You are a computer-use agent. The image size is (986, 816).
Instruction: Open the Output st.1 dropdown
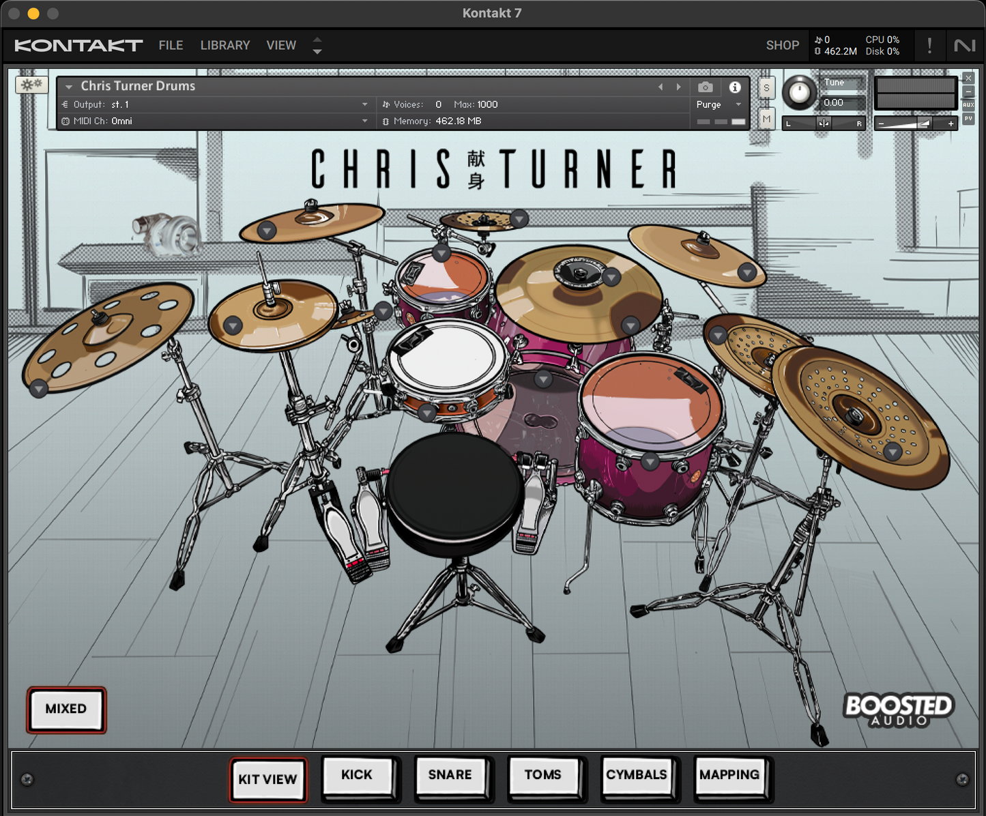point(364,104)
